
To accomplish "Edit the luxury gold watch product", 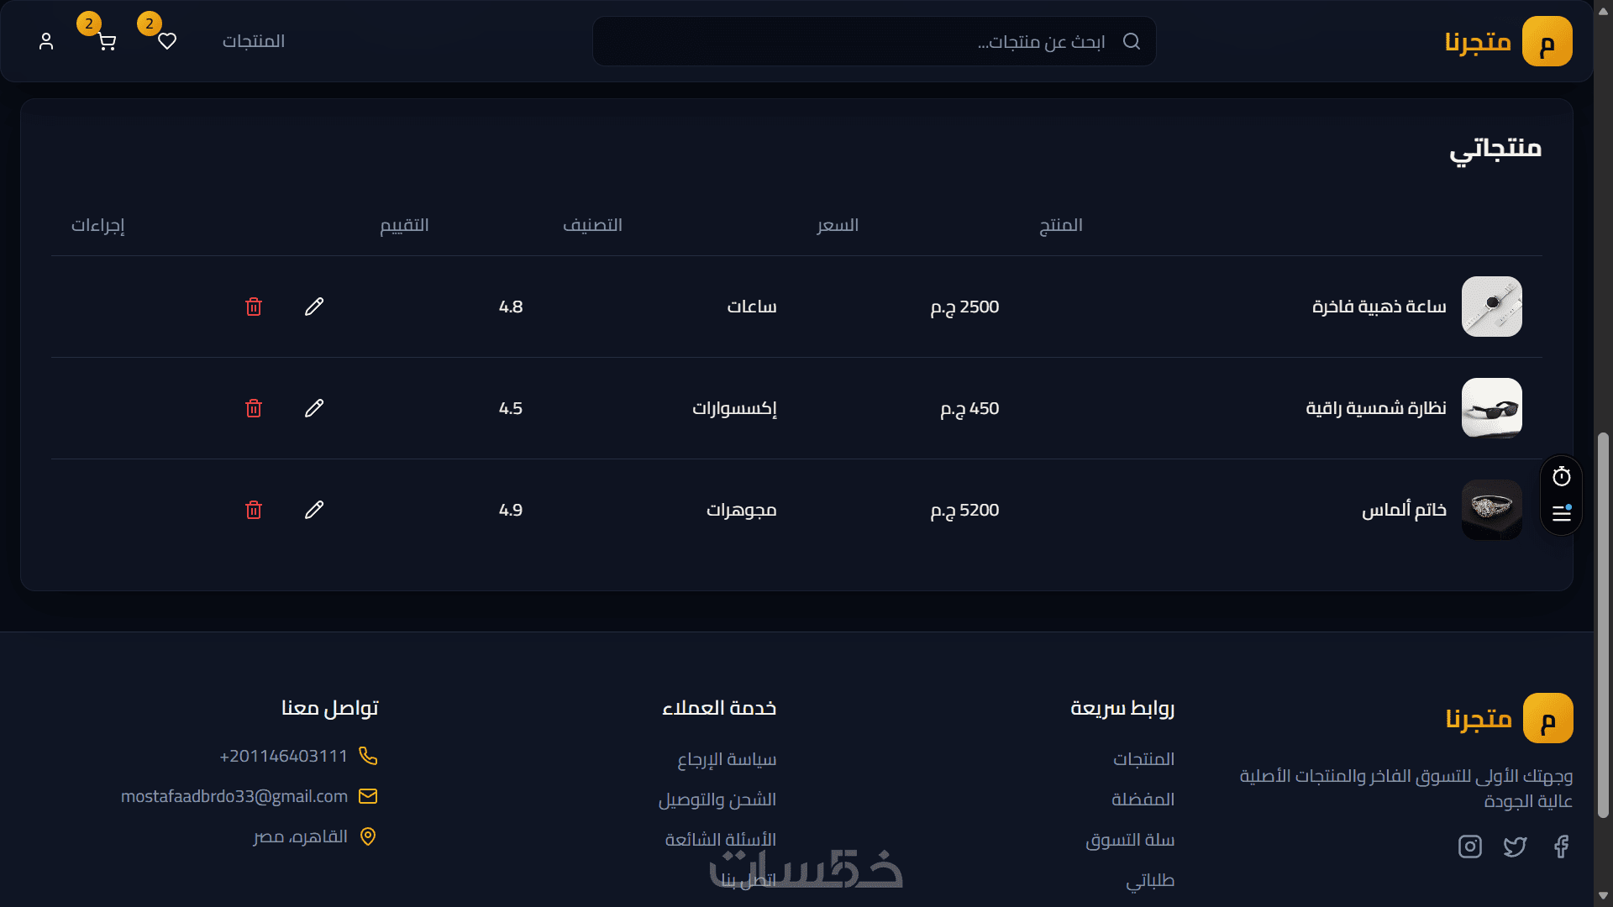I will click(314, 307).
